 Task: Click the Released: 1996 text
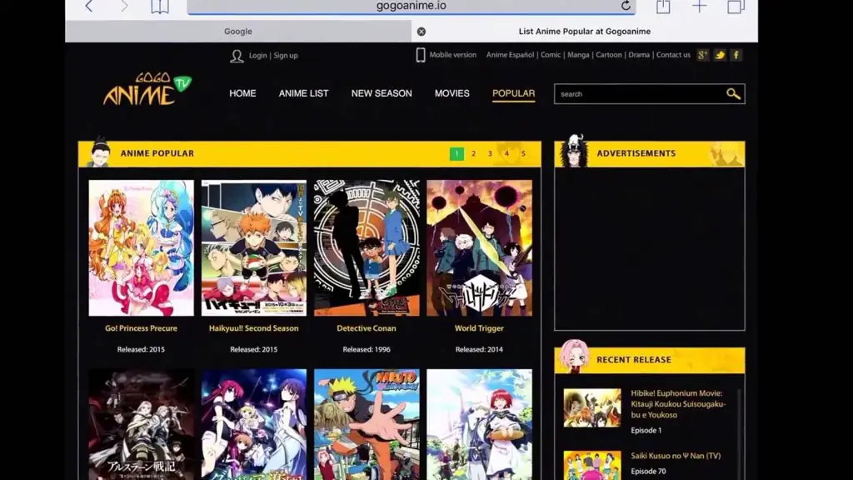coord(367,349)
